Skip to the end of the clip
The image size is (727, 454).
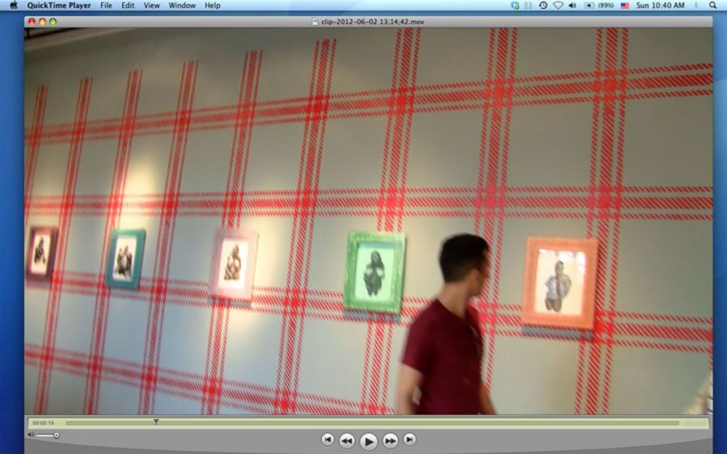click(x=410, y=439)
